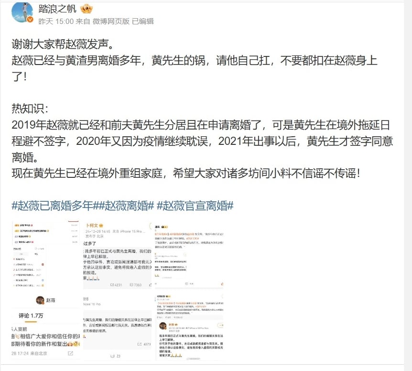Open the bottom-middle iPhone 16 Pro post thumbnail
This screenshot has width=412, height=371.
click(x=118, y=326)
